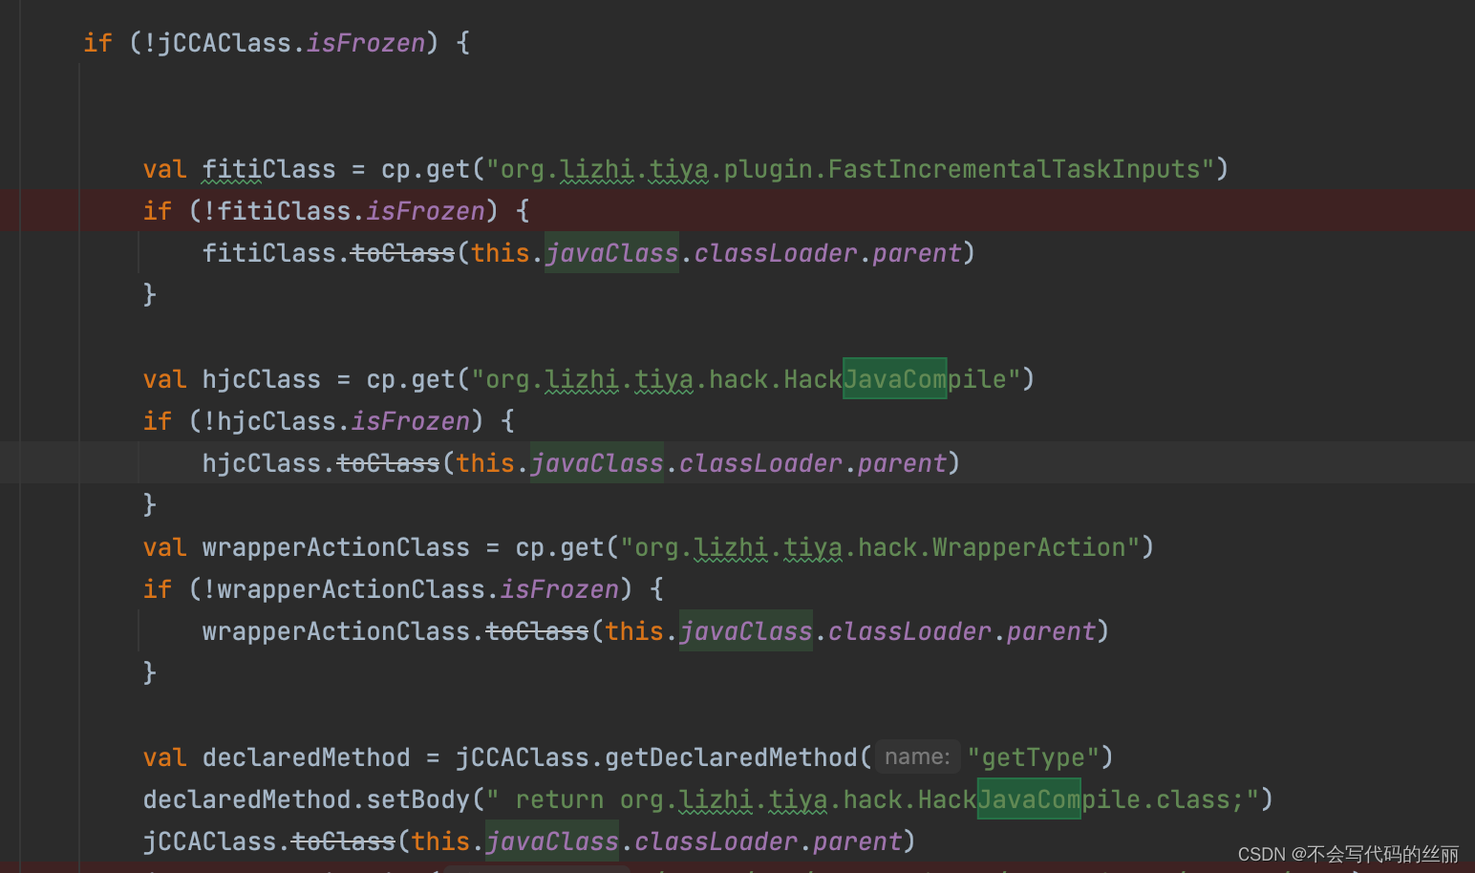1475x873 pixels.
Task: Click classLoader on the hjcClass.toClass line
Action: tap(760, 463)
